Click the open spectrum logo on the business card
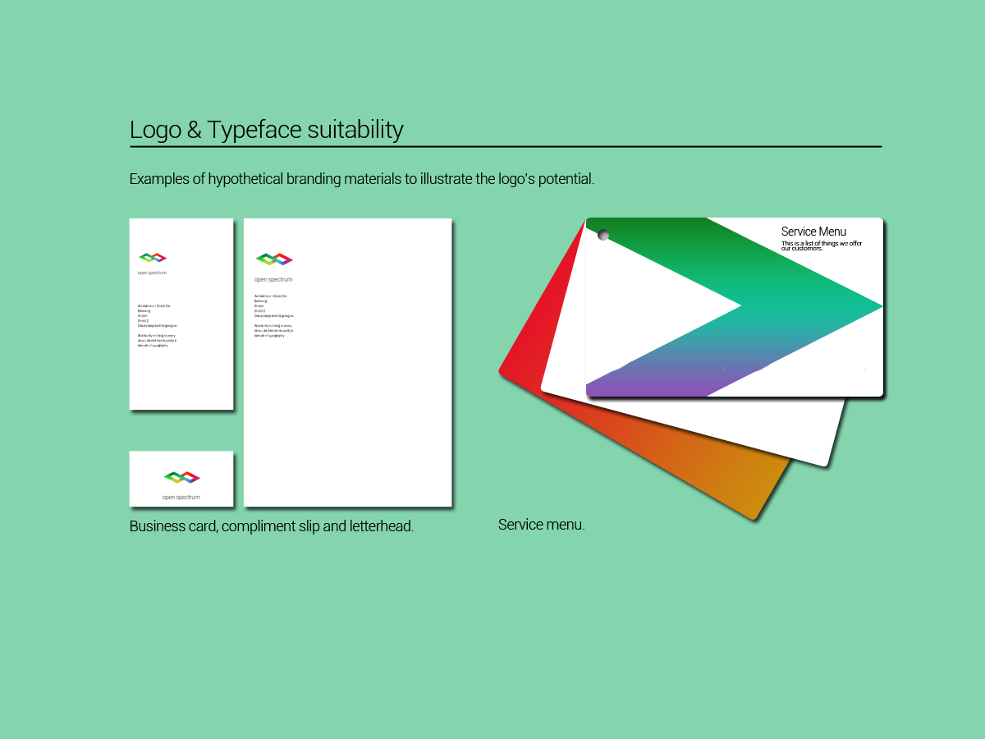Image resolution: width=985 pixels, height=739 pixels. [x=153, y=259]
